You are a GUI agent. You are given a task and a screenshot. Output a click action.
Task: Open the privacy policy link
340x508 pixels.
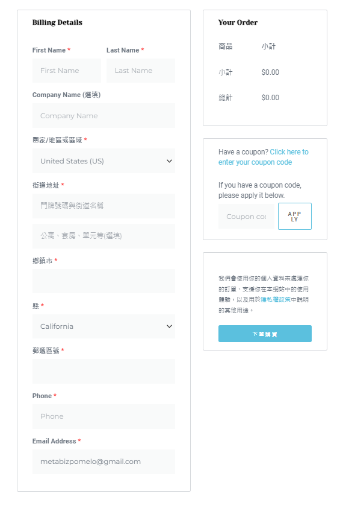276,300
